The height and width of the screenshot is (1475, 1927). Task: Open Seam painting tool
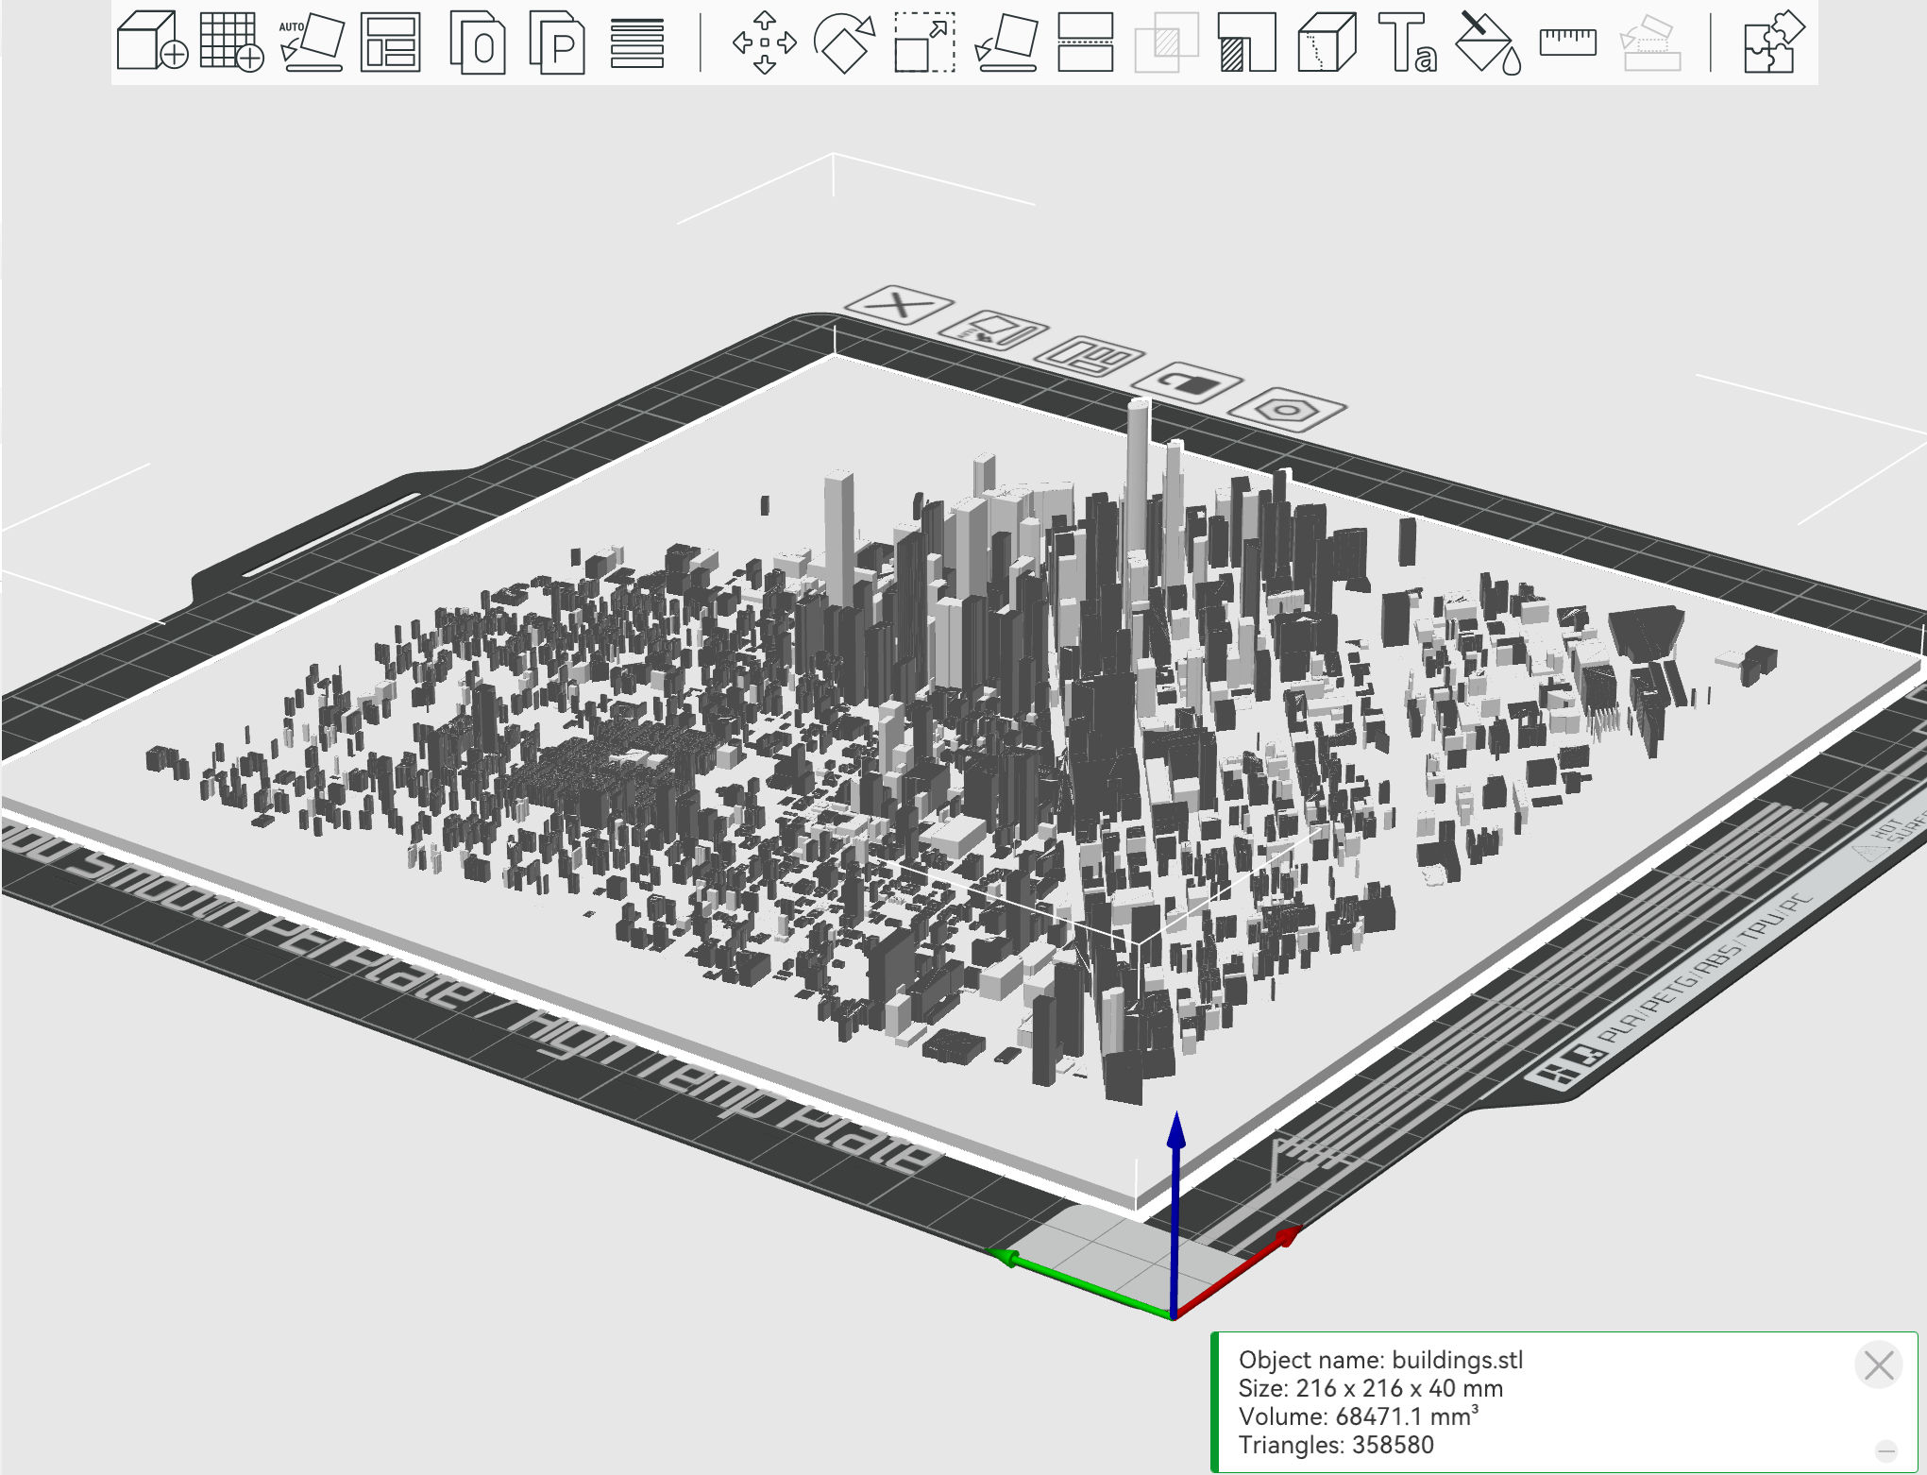click(x=1327, y=42)
